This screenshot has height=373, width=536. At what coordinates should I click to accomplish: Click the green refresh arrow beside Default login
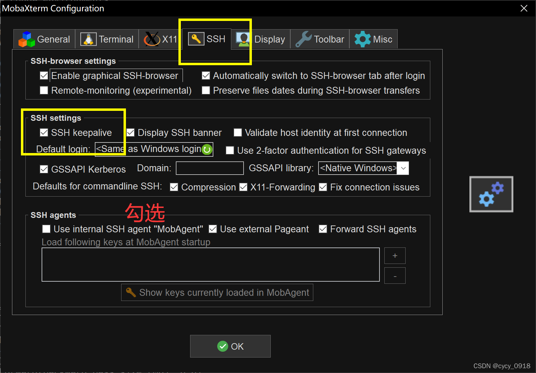(207, 149)
